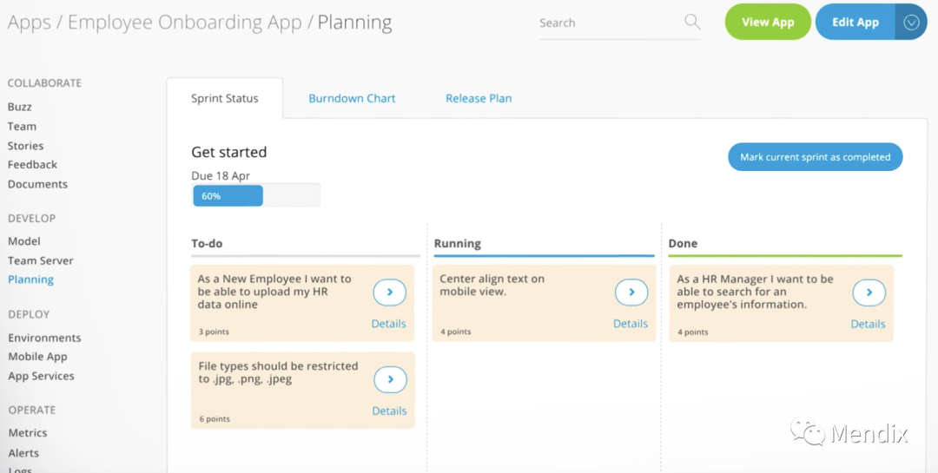Viewport: 938px width, 473px height.
Task: Switch to the Burndown Chart tab
Action: (352, 98)
